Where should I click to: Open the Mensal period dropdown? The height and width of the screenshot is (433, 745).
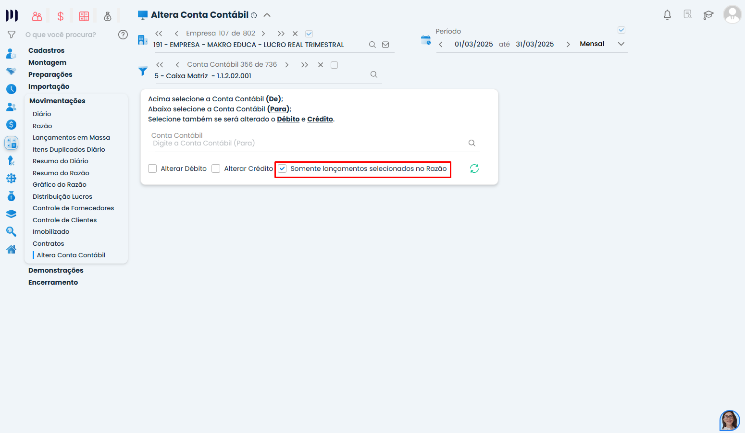[x=602, y=44]
